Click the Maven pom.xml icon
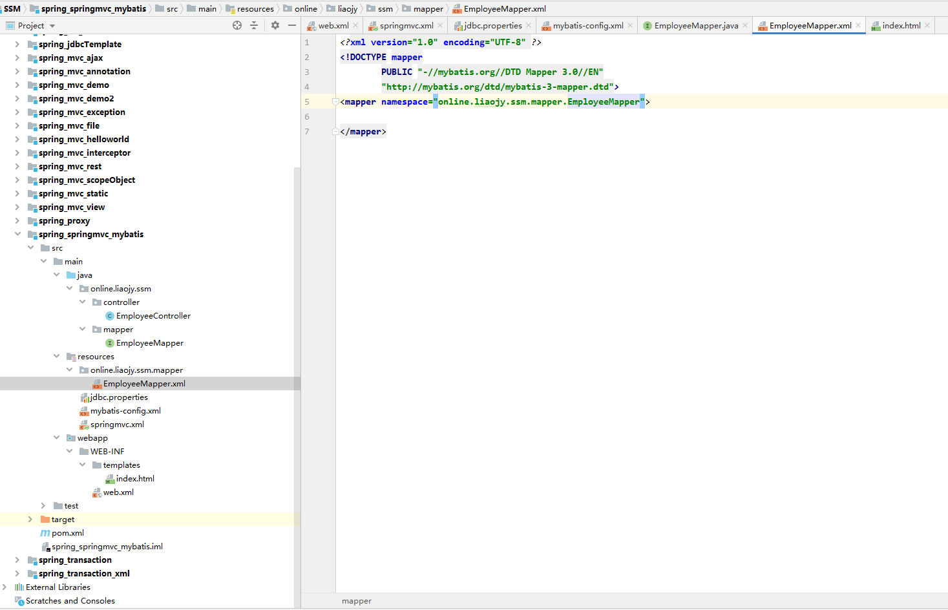The height and width of the screenshot is (610, 948). click(45, 533)
